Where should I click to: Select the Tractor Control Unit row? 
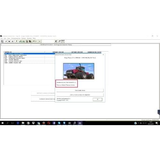tap(29, 61)
